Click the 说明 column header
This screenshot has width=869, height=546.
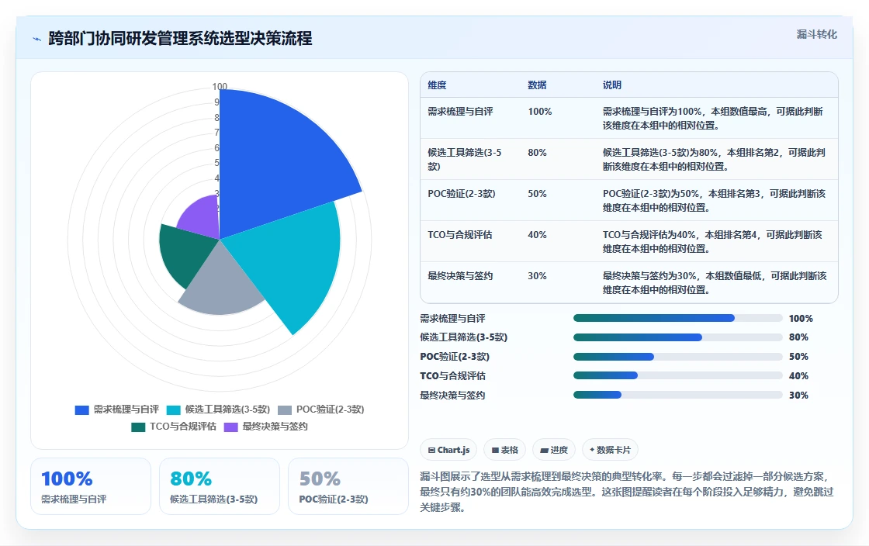pos(612,85)
